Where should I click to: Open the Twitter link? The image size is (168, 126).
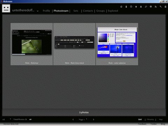(x=154, y=124)
